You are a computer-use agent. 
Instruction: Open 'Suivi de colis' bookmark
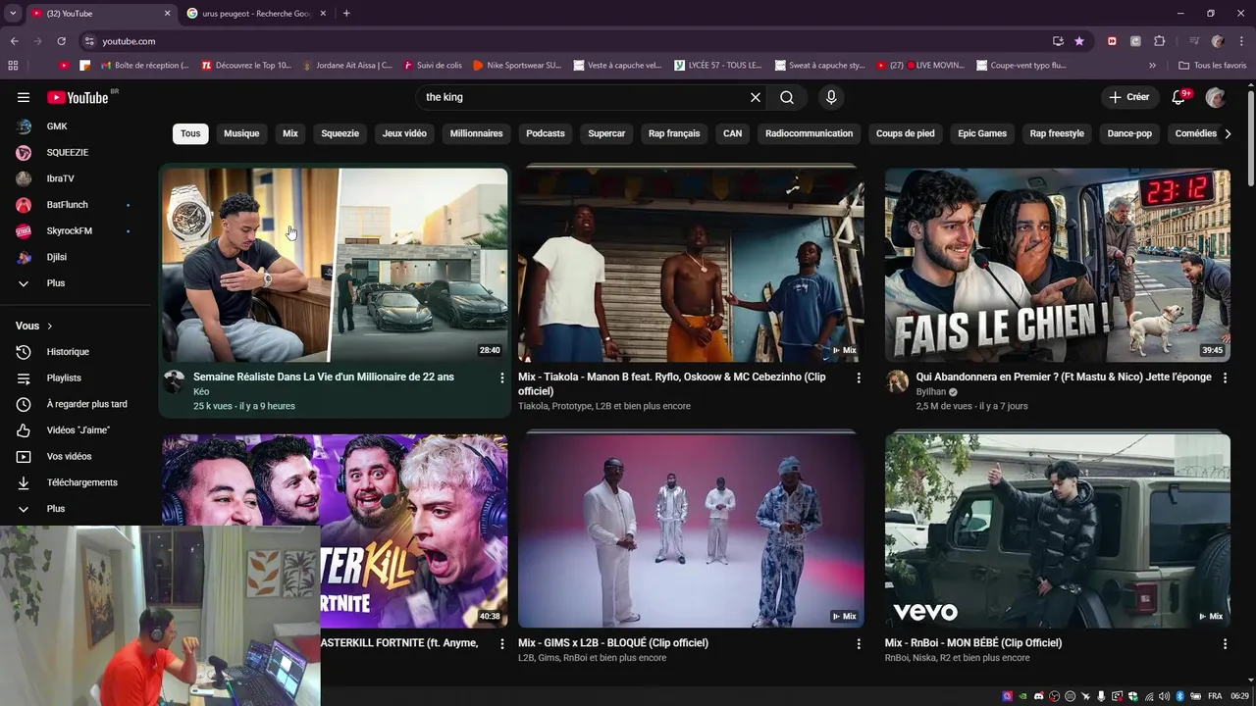coord(433,66)
